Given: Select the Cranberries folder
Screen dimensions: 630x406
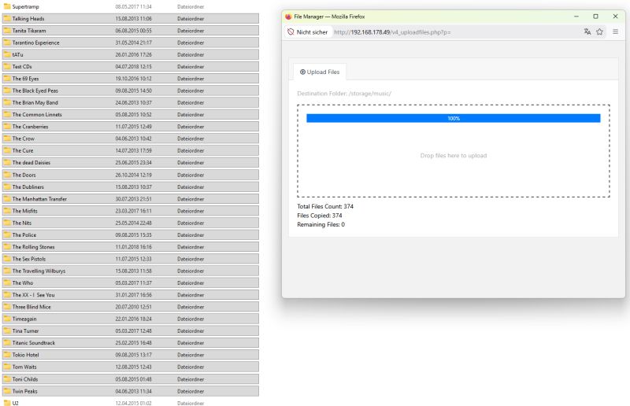Looking at the screenshot, I should pos(32,126).
